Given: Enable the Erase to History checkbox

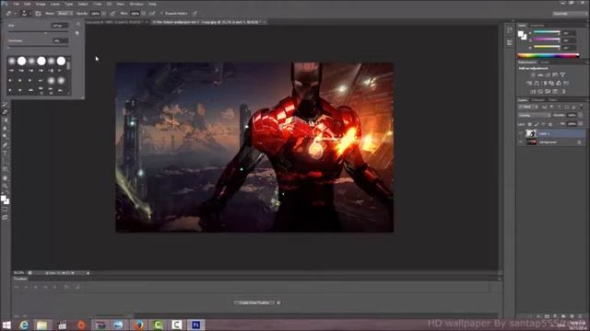Looking at the screenshot, I should point(162,14).
